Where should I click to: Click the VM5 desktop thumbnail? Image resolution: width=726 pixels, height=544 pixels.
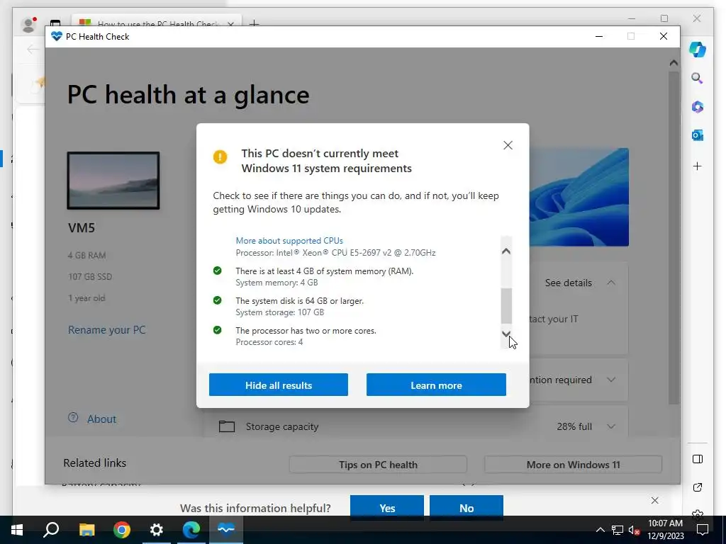113,181
